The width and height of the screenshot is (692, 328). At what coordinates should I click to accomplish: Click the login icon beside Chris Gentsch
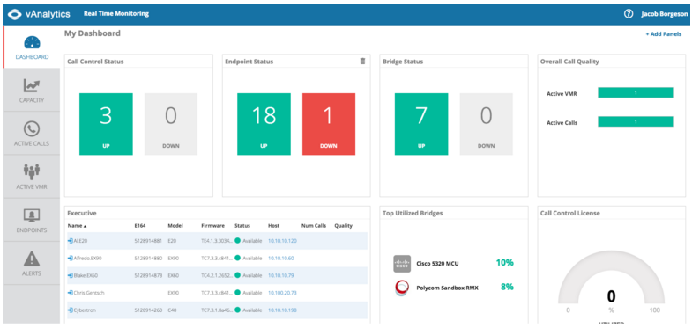pos(71,293)
